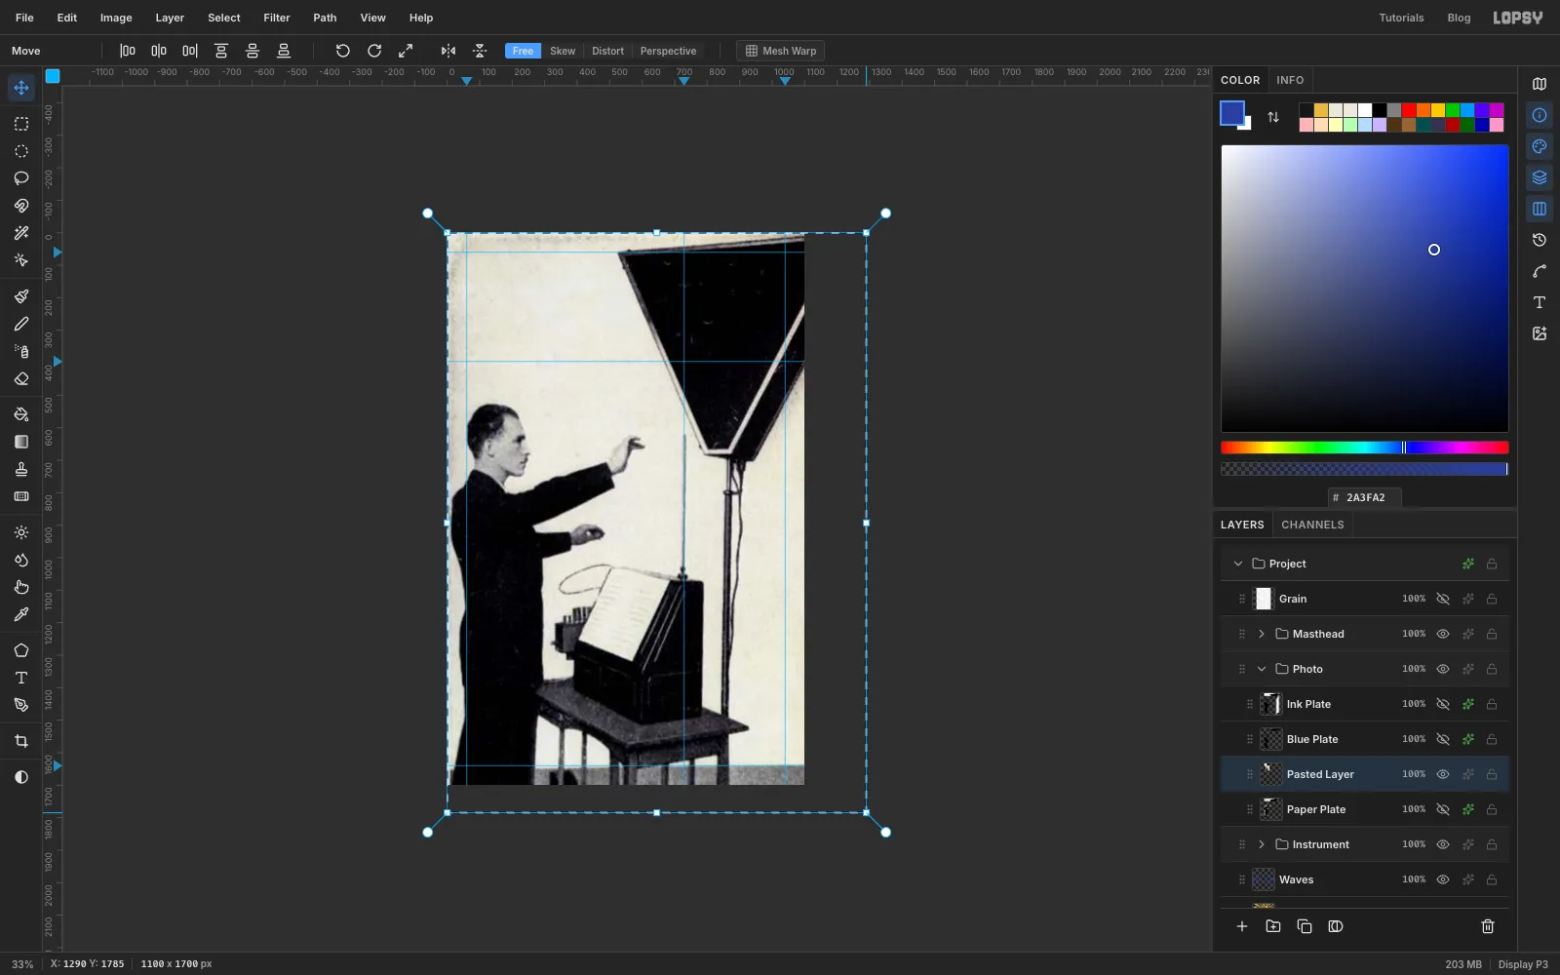This screenshot has width=1560, height=975.
Task: Select the eyedropper tool
Action: [21, 614]
